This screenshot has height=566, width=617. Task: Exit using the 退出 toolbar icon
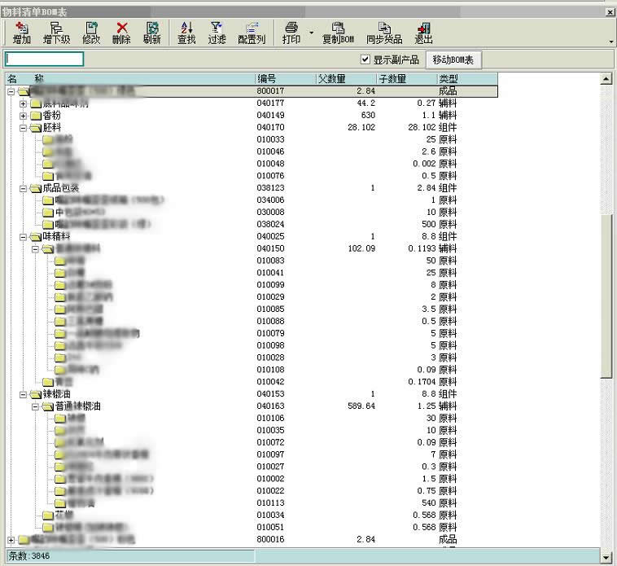(423, 33)
